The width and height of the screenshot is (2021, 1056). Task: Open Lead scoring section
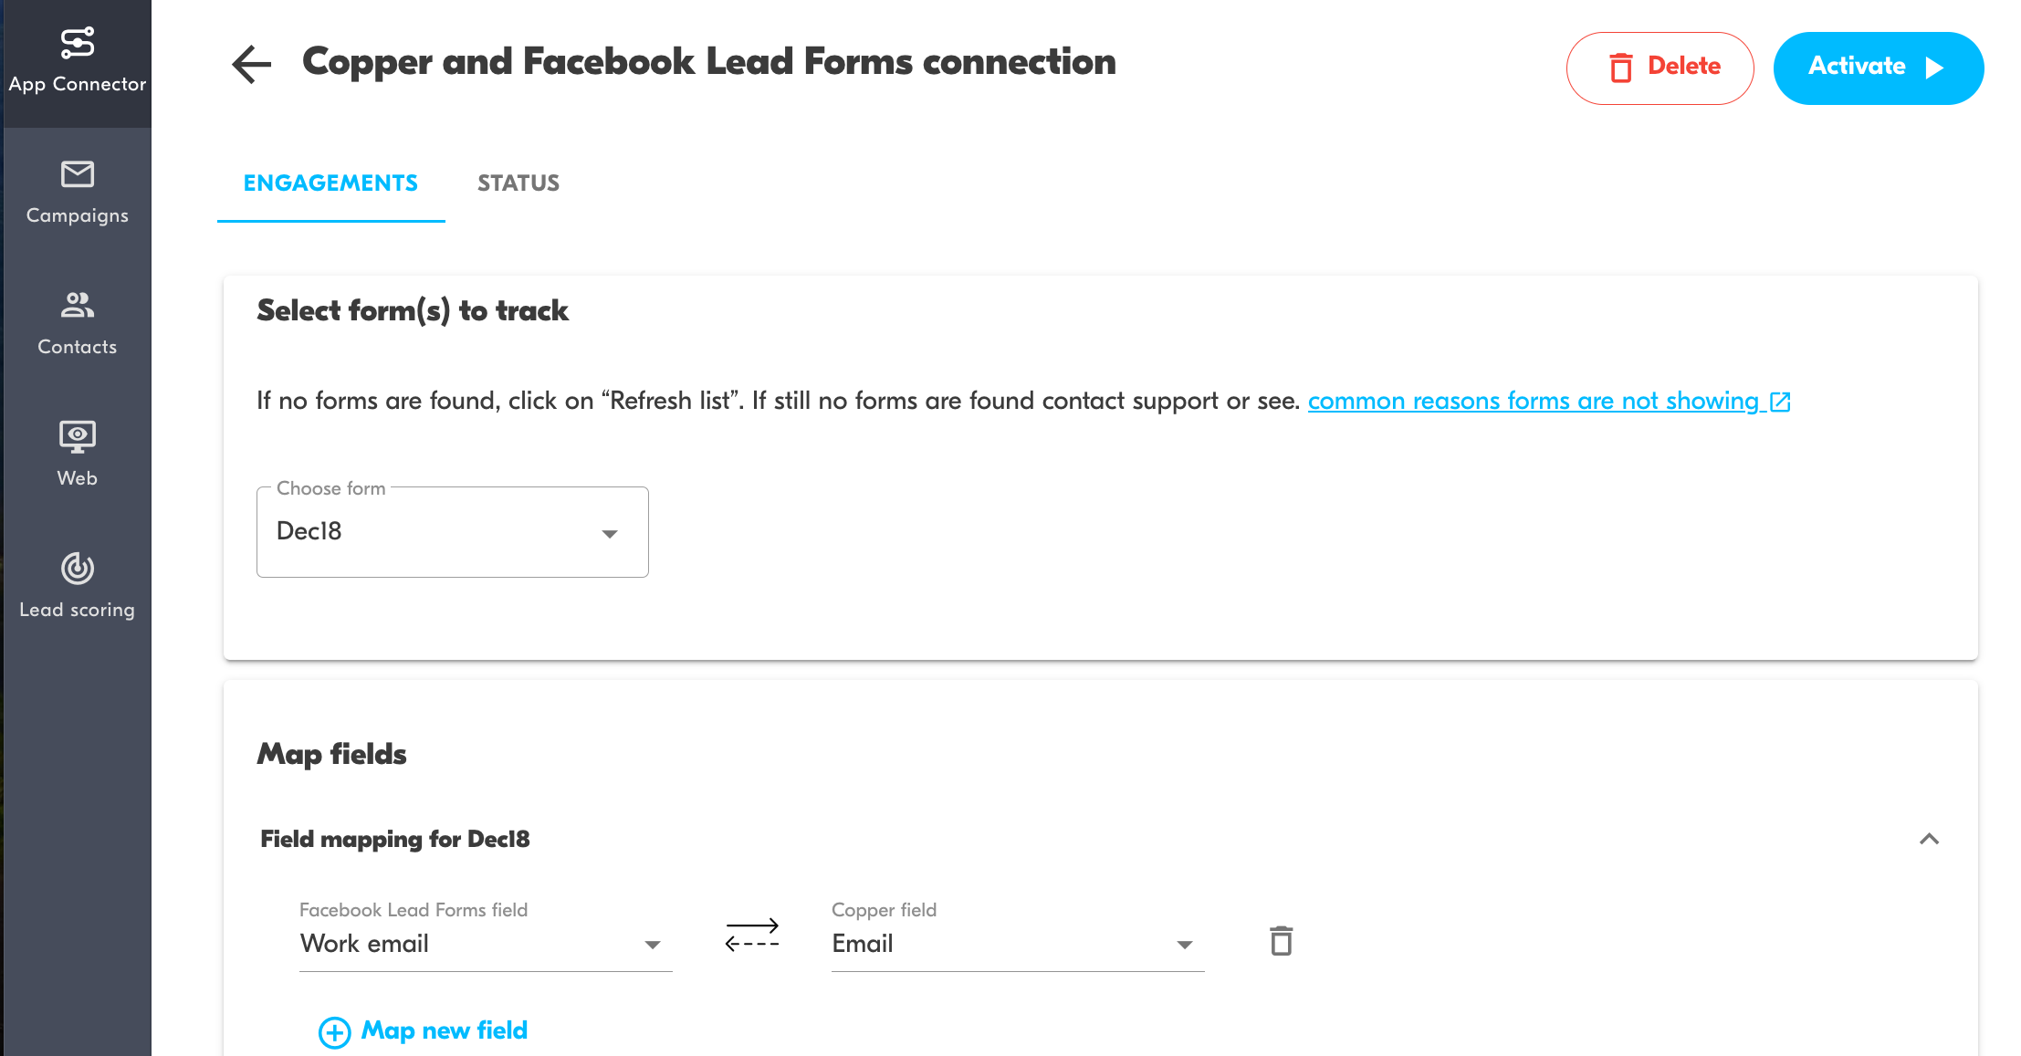point(77,587)
